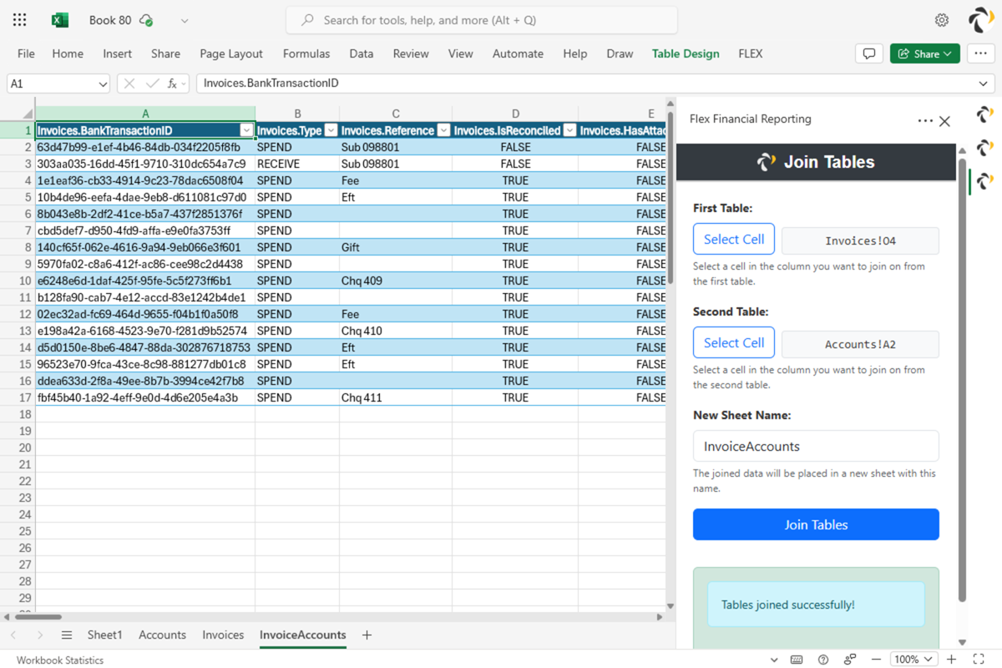
Task: Click the search box for tools and help
Action: (482, 20)
